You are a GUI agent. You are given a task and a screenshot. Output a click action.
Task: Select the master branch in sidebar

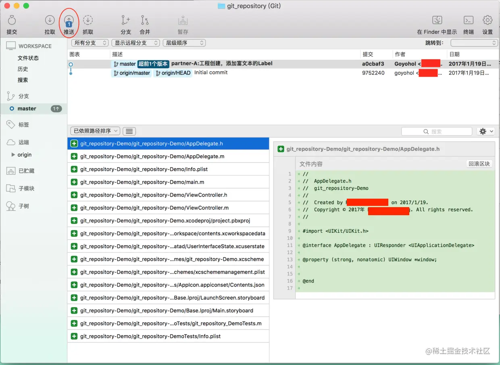point(33,109)
